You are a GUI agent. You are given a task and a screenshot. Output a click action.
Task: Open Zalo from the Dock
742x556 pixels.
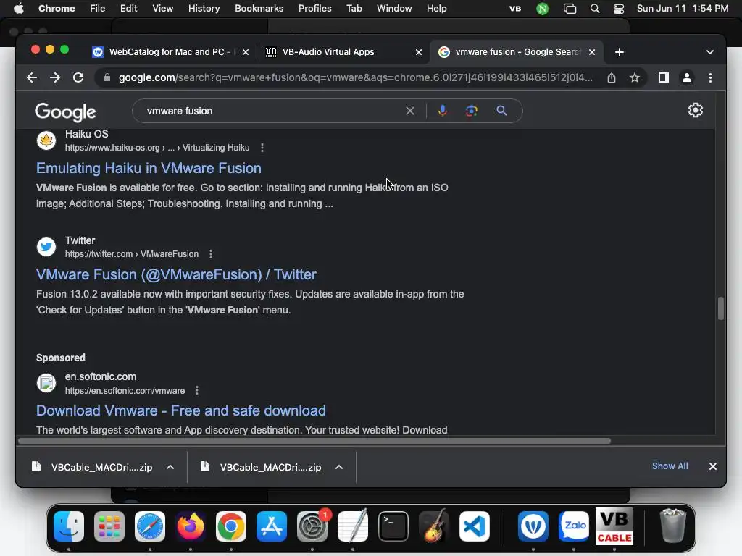click(x=574, y=526)
